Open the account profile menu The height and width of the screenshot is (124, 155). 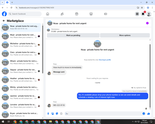point(149,14)
